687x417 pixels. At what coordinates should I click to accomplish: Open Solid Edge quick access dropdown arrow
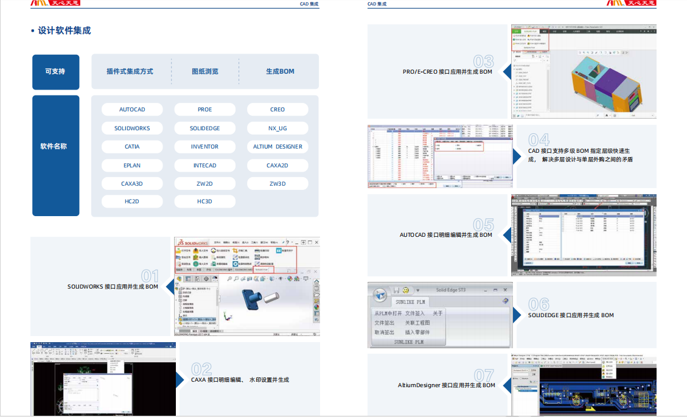[418, 290]
